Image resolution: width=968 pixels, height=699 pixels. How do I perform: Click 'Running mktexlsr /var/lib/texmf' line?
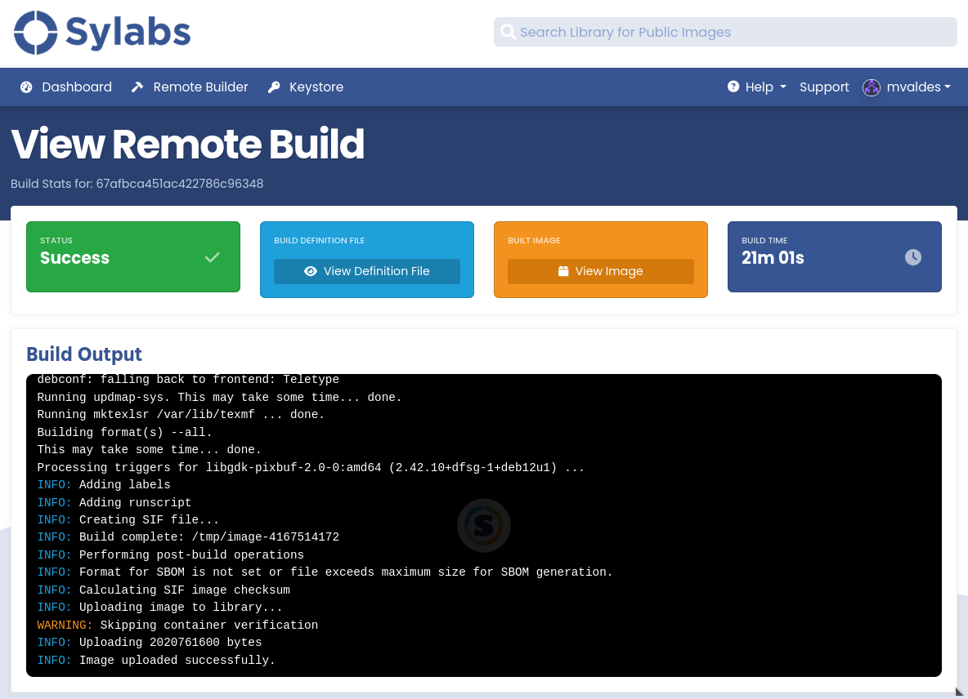click(181, 414)
